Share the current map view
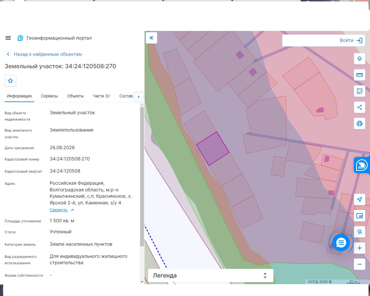Screen dimensions: 370x296 point(360,107)
